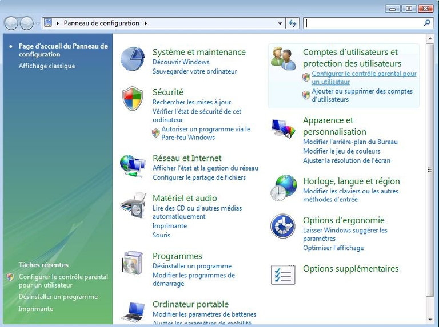The image size is (439, 327).
Task: Open the Sécurité heading
Action: [168, 92]
